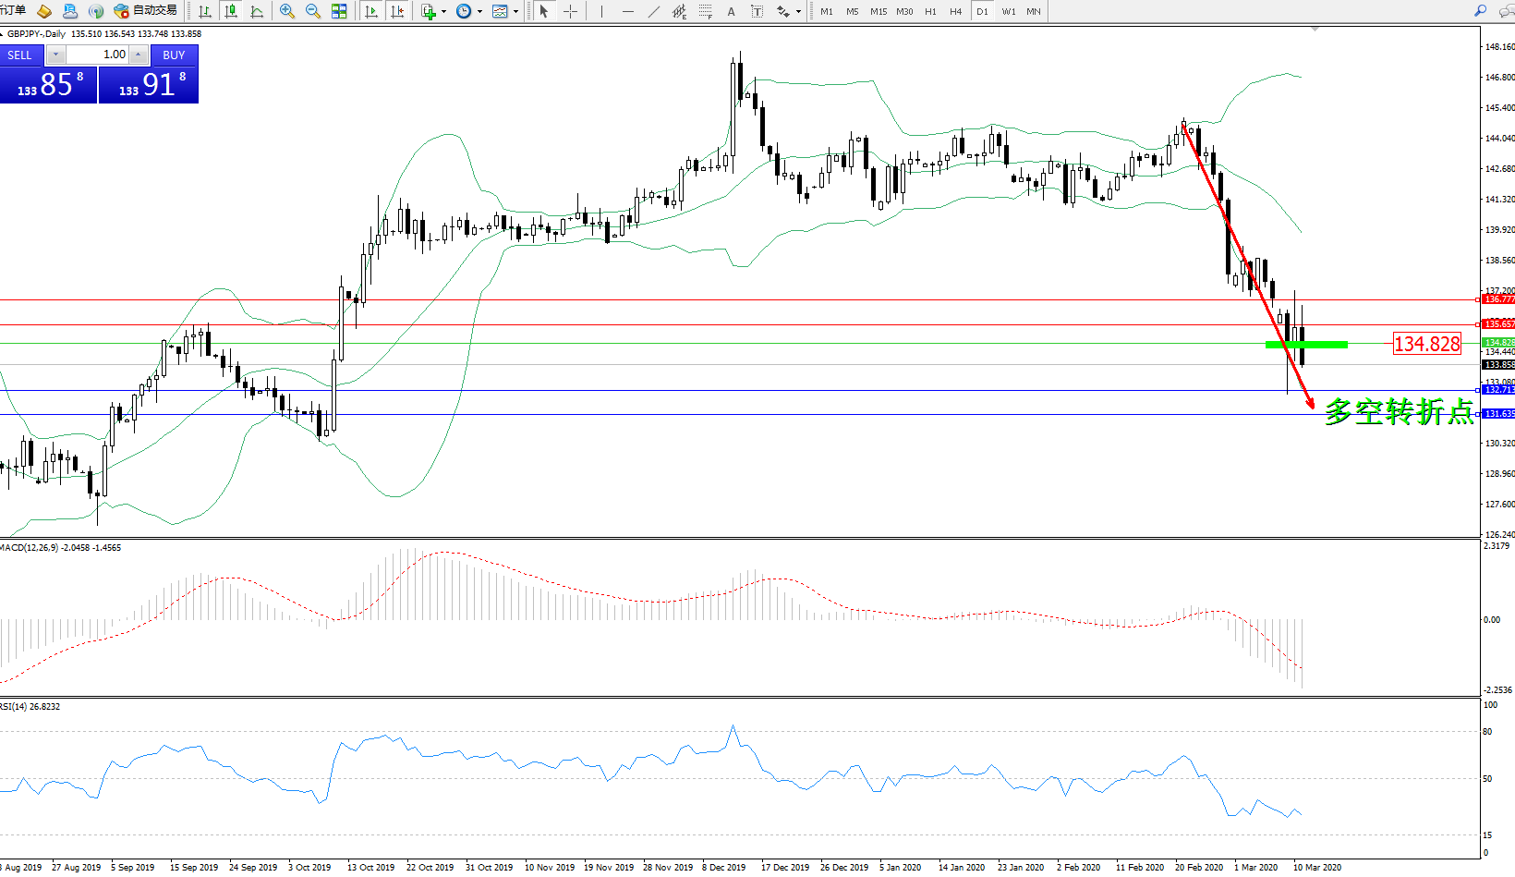Viewport: 1515px width, 877px height.
Task: Click the search magnifier in top right
Action: coord(1480,11)
